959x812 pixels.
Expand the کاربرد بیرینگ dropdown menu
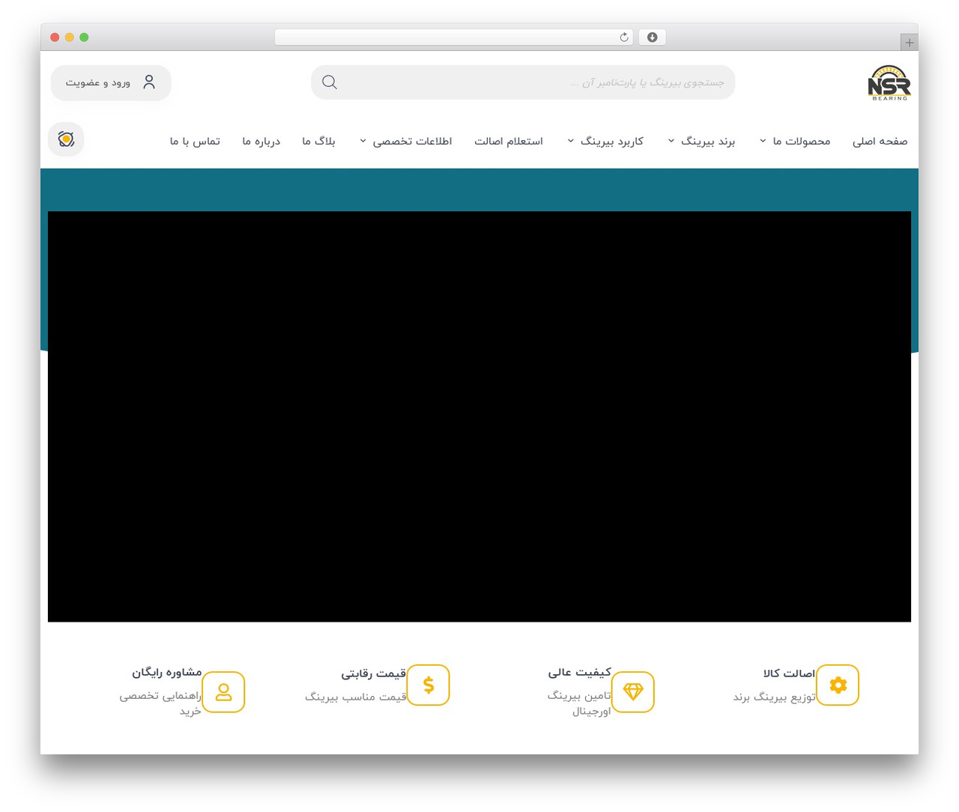(605, 141)
